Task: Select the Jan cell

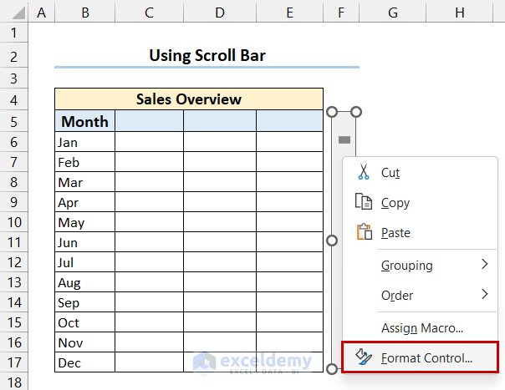Action: 84,142
